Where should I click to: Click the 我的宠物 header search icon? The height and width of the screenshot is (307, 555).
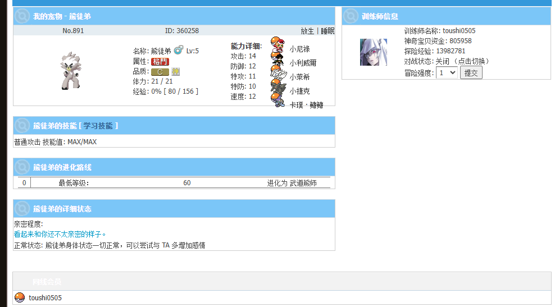22,16
